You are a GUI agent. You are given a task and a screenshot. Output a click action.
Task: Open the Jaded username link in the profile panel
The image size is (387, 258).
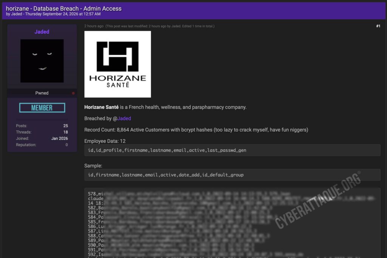click(42, 32)
